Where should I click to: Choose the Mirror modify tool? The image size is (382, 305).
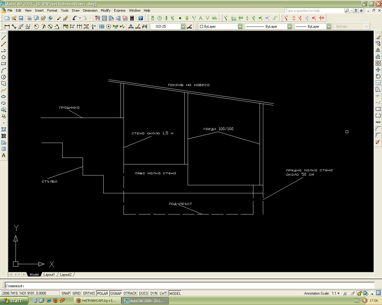pyautogui.click(x=378, y=50)
